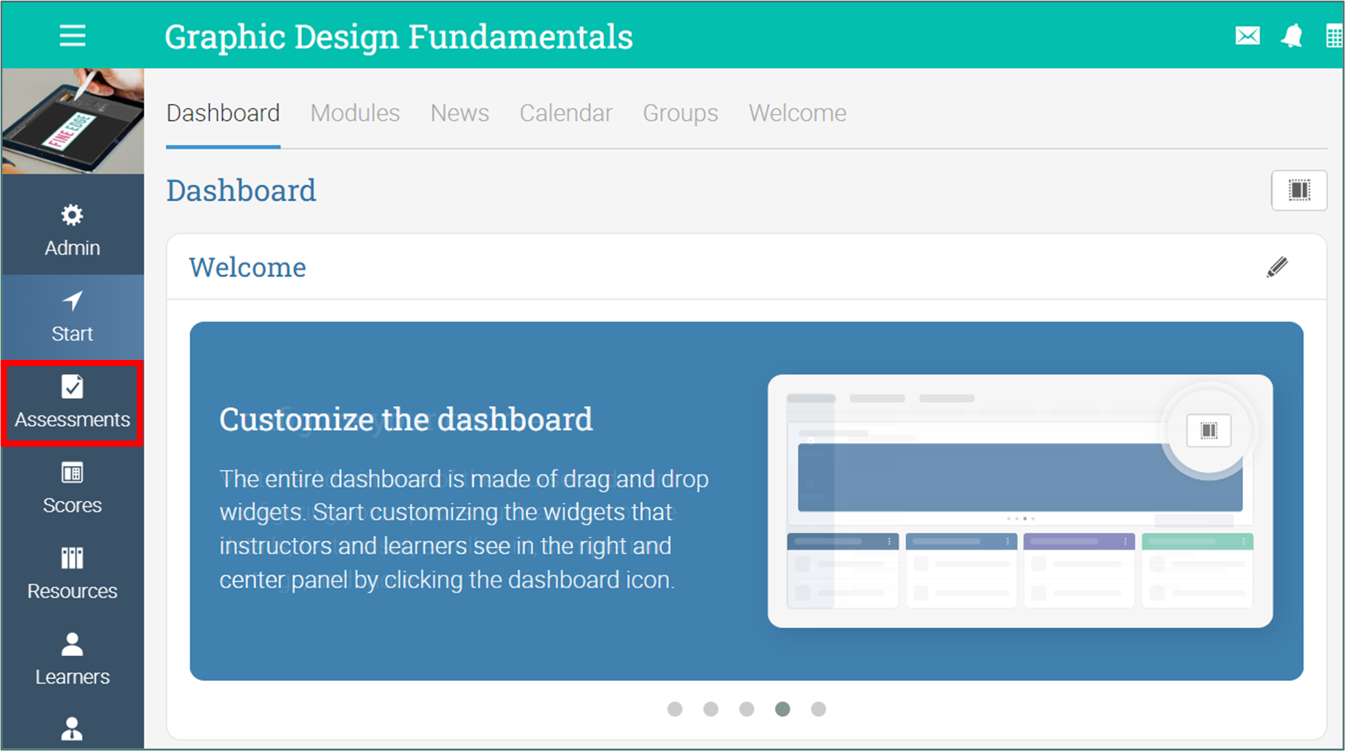
Task: Edit the Welcome widget with pencil
Action: (x=1277, y=267)
